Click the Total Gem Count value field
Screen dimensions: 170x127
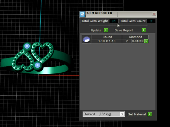coord(151,21)
